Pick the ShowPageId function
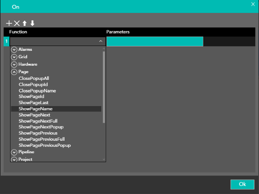Screen dimensions: 259x194 click(x=31, y=97)
